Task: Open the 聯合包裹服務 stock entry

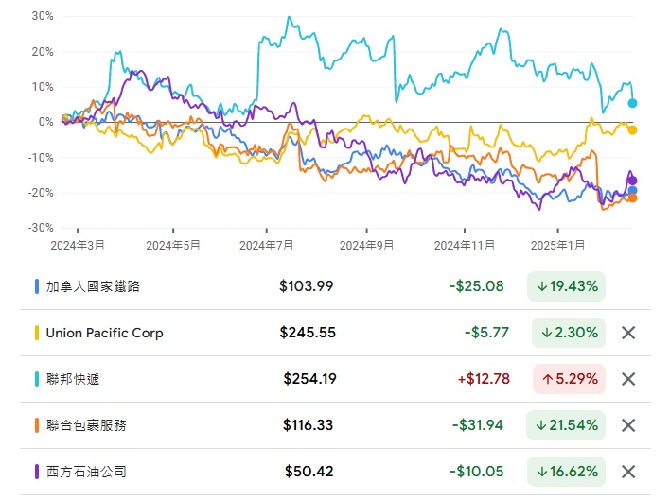Action: [x=335, y=425]
